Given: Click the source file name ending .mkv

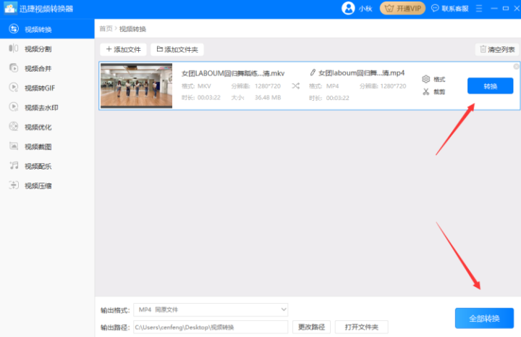Looking at the screenshot, I should pos(233,73).
